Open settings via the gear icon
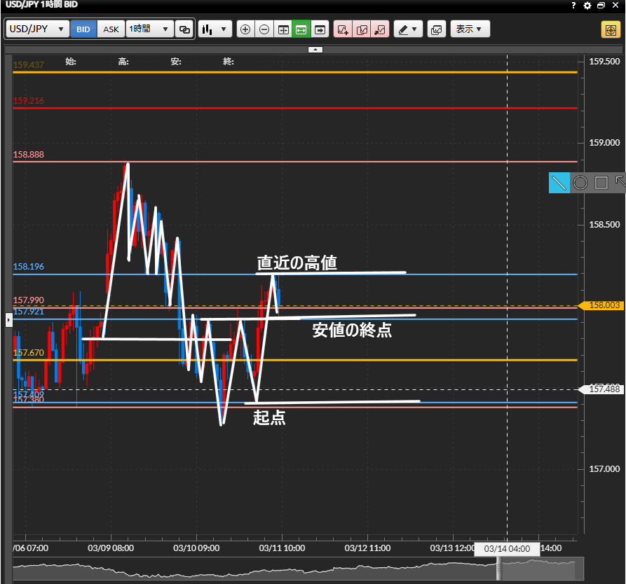626x584 pixels. tap(587, 6)
